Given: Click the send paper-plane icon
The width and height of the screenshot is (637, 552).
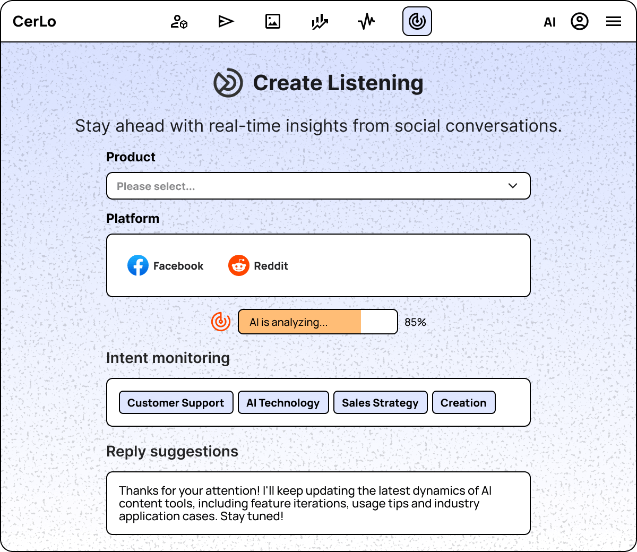Looking at the screenshot, I should (226, 22).
